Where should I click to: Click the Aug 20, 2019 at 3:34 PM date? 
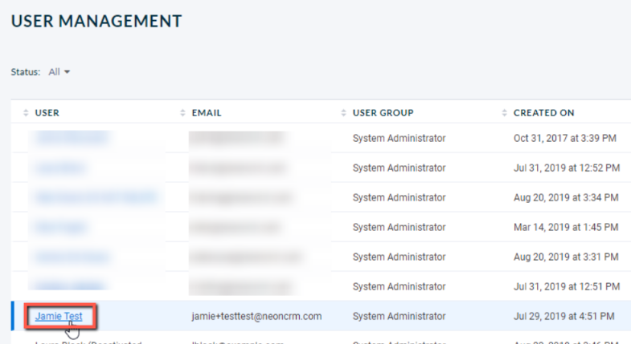[566, 197]
